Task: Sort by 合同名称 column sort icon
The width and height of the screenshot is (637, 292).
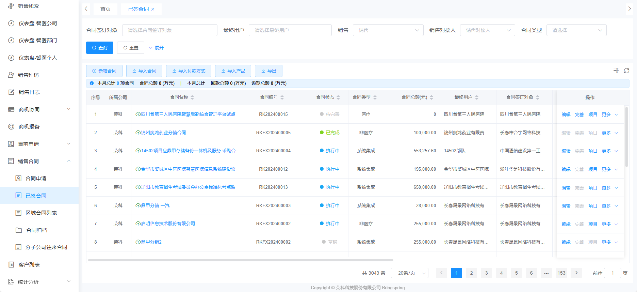Action: tap(192, 97)
